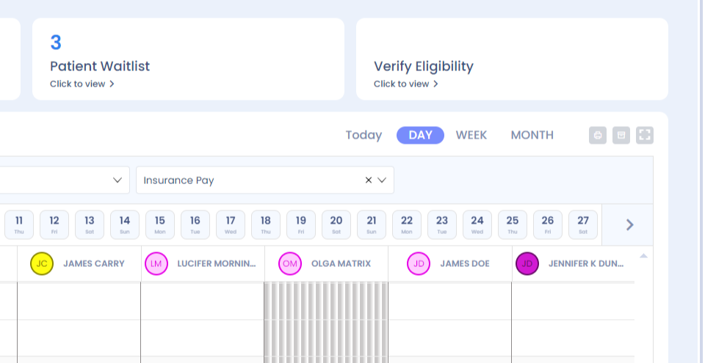Image resolution: width=705 pixels, height=363 pixels.
Task: Advance date strip with right chevron
Action: pyautogui.click(x=629, y=224)
